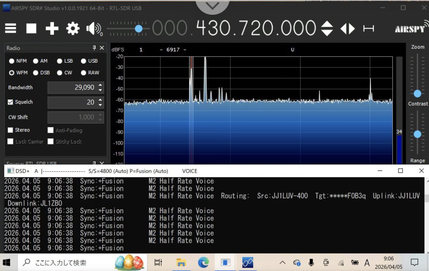Screen dimensions: 429x271
Task: Open Microsoft Edge from taskbar
Action: (x=203, y=263)
